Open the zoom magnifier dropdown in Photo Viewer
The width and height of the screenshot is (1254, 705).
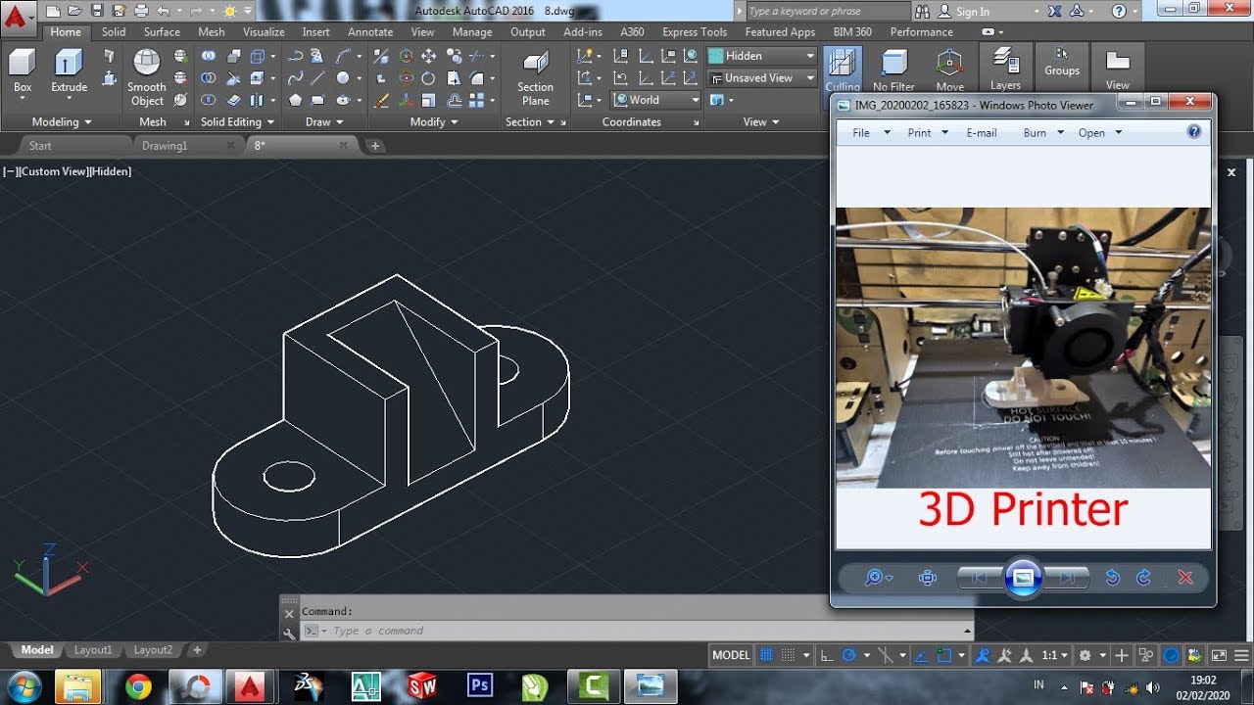coord(878,578)
